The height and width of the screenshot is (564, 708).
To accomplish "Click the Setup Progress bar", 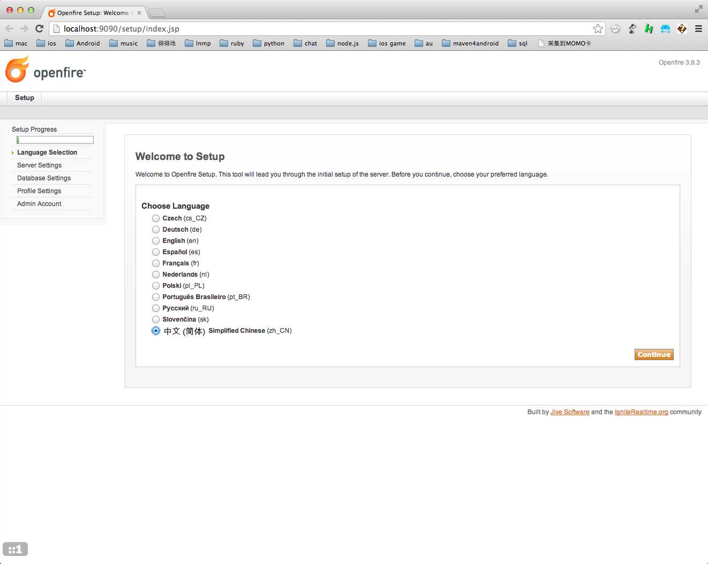I will click(x=55, y=140).
